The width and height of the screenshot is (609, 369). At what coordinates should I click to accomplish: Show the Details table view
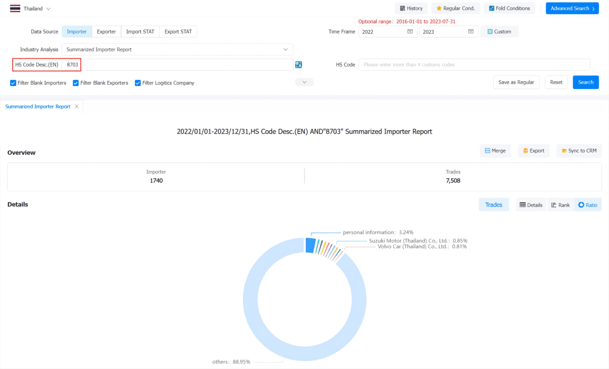(x=531, y=205)
